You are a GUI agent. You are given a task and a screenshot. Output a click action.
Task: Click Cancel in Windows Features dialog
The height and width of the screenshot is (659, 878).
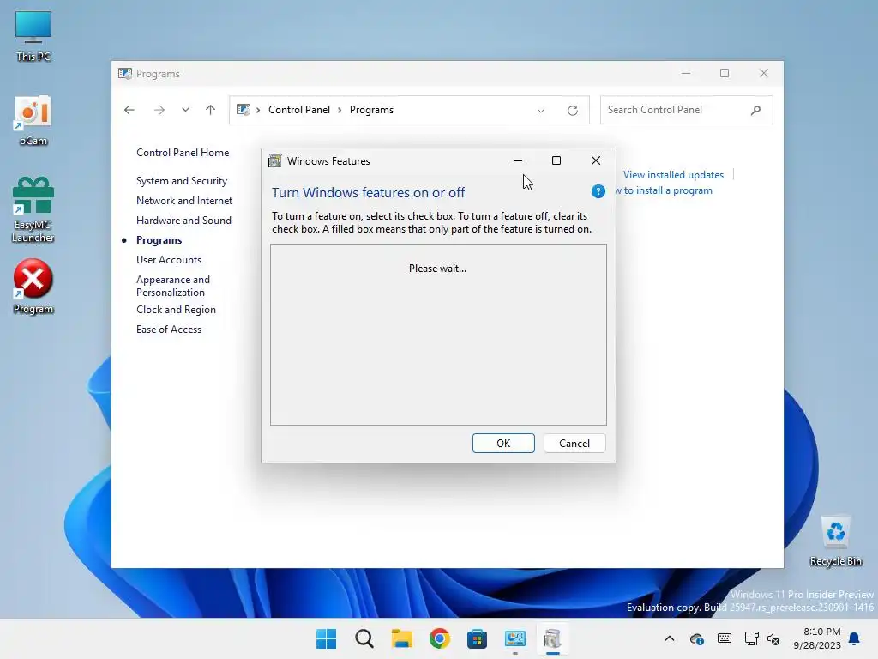coord(574,444)
